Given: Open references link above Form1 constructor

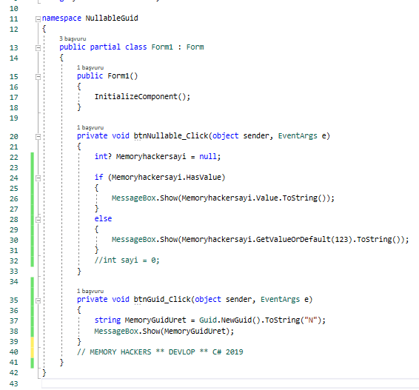Looking at the screenshot, I should pyautogui.click(x=90, y=67).
